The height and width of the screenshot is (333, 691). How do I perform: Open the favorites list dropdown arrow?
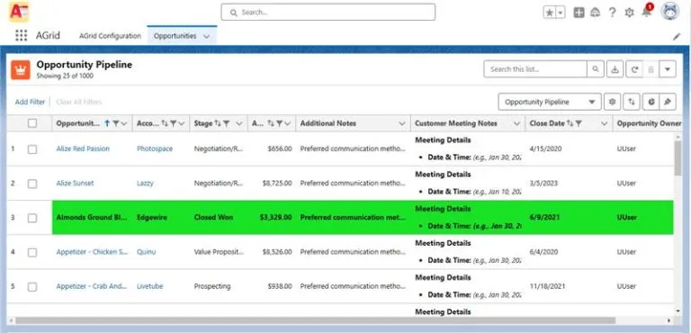coord(561,13)
